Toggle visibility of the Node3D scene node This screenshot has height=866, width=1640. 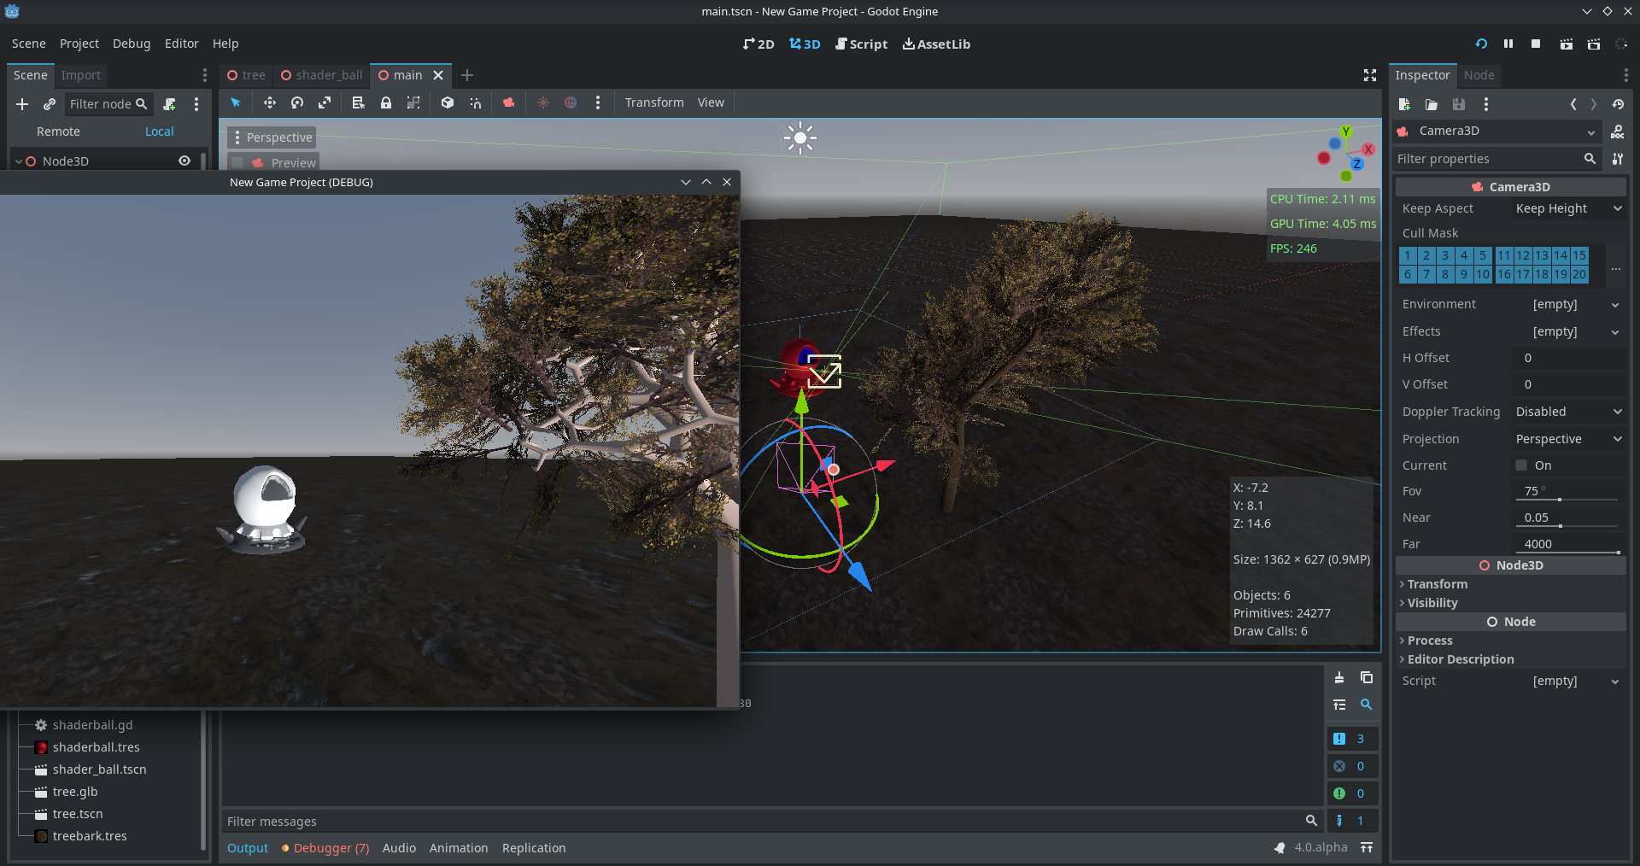(x=184, y=161)
